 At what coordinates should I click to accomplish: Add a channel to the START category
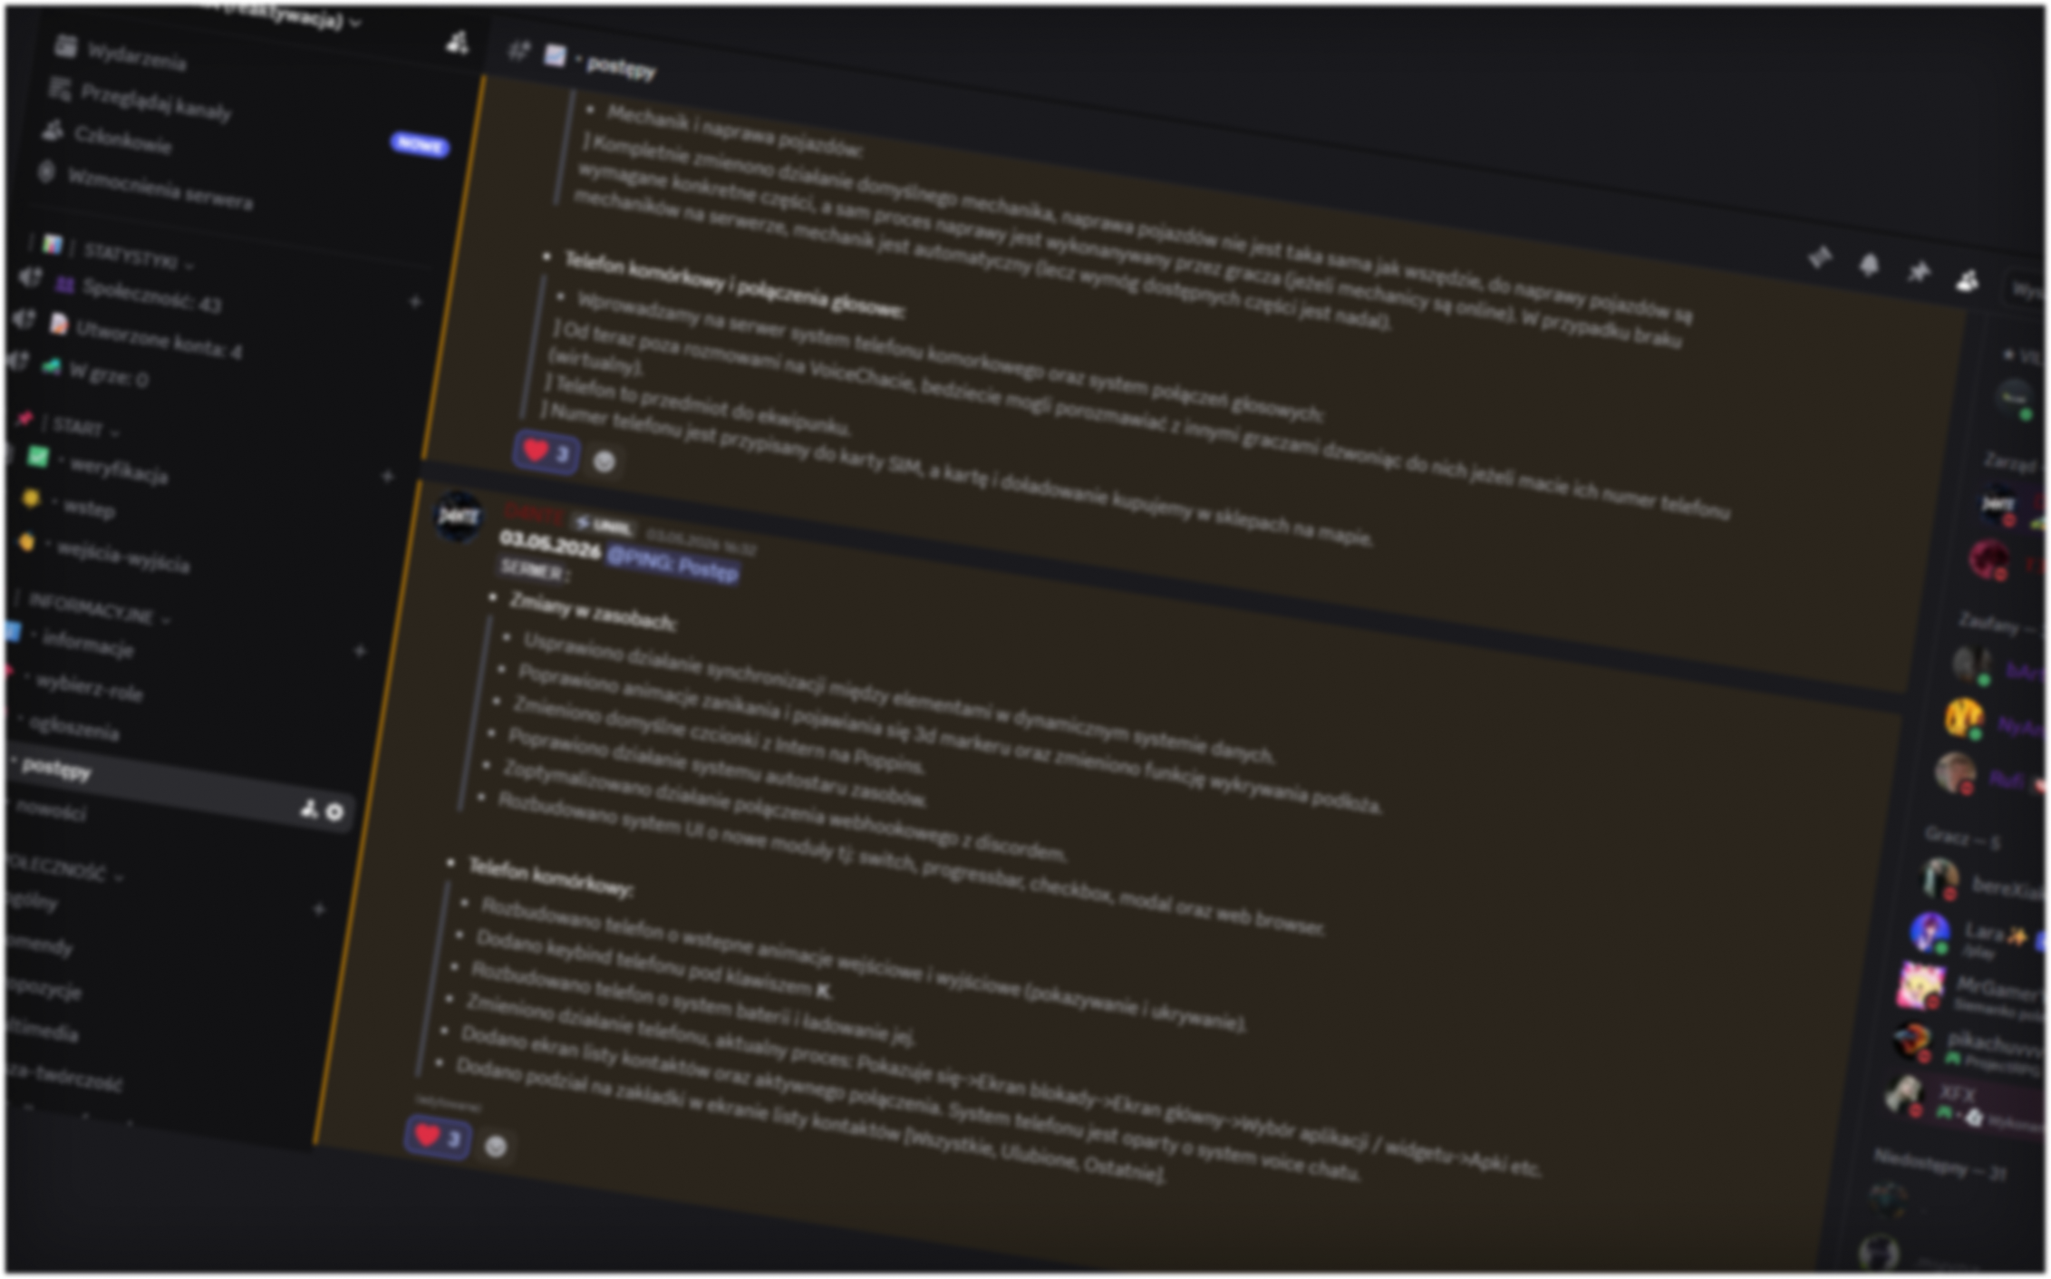coord(388,476)
